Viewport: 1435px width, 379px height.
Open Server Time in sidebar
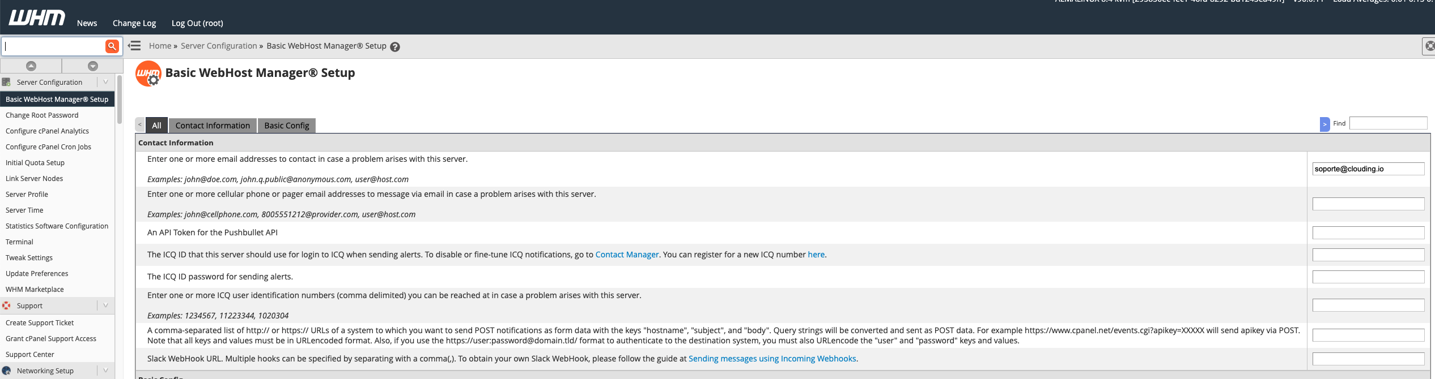click(x=24, y=210)
